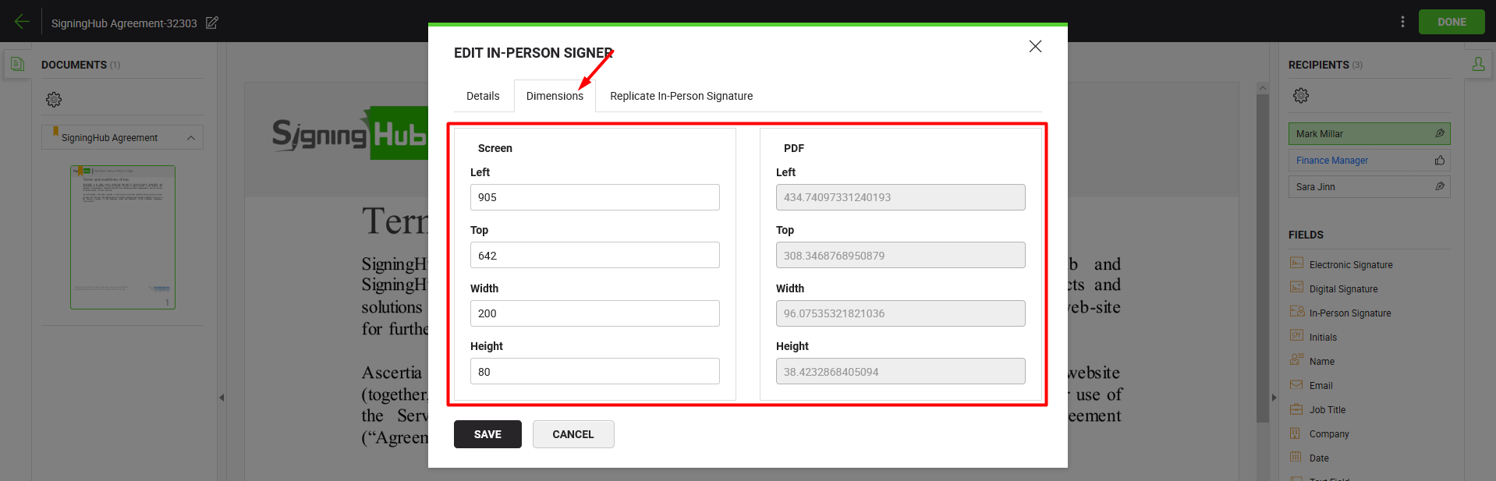1496x481 pixels.
Task: Collapse the right panel using the arrow
Action: click(1274, 398)
